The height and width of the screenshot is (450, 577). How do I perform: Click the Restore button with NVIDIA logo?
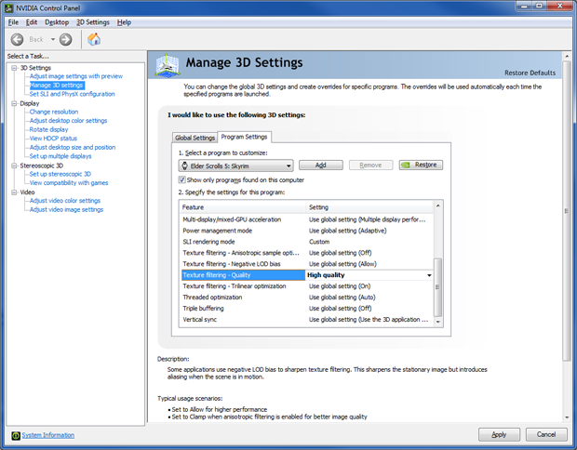[421, 165]
